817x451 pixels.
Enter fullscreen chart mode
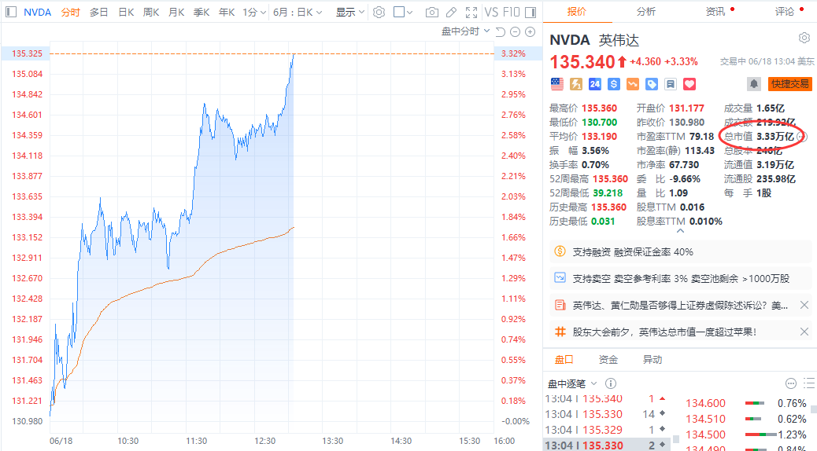tap(471, 13)
